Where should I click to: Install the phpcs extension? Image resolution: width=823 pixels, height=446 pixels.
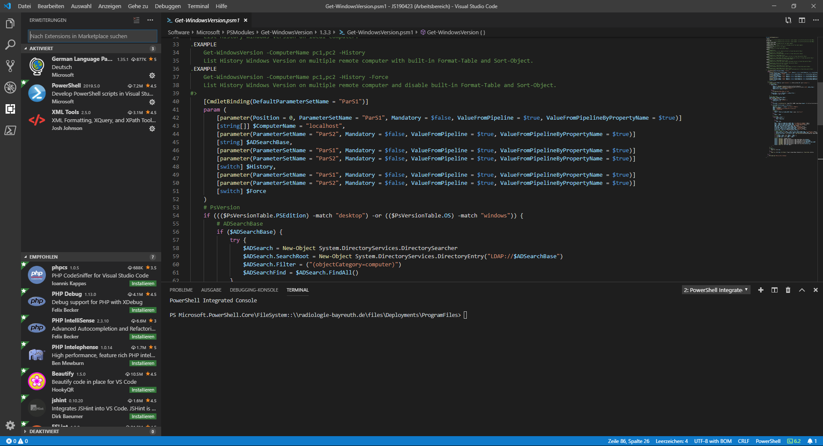pos(143,283)
